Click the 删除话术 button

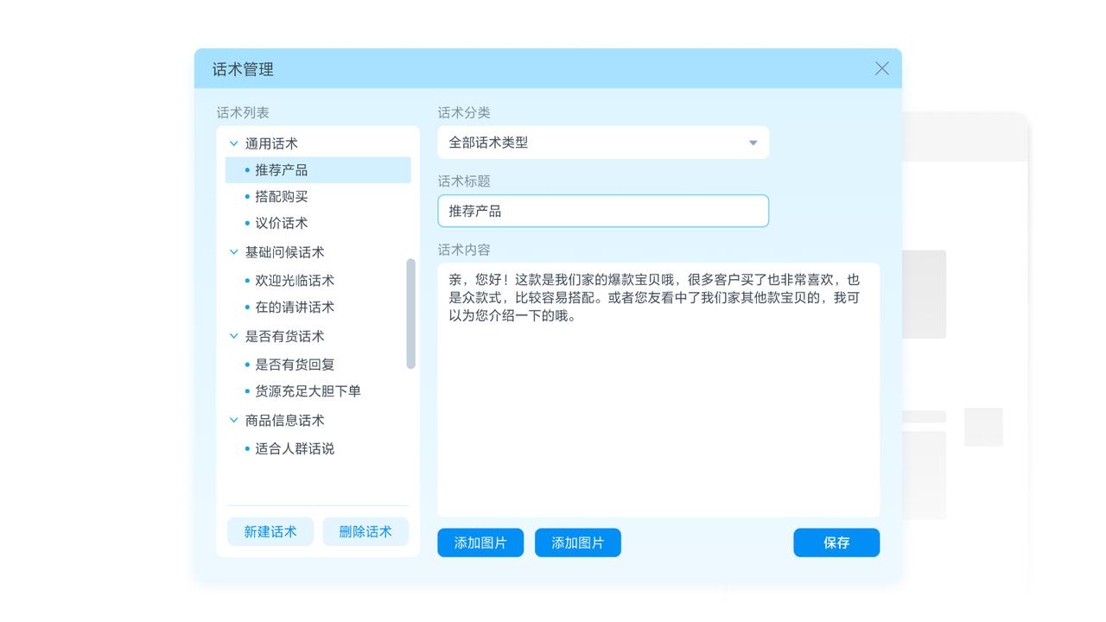tap(365, 531)
